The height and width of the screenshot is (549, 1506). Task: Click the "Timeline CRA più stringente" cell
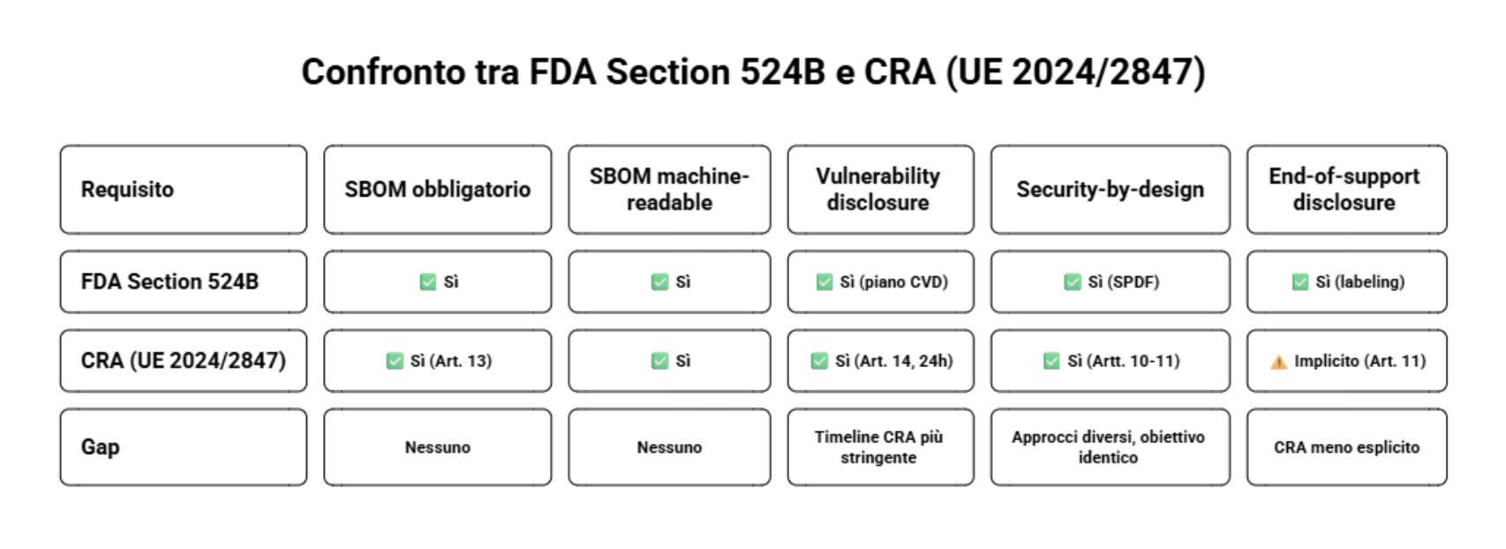(880, 447)
